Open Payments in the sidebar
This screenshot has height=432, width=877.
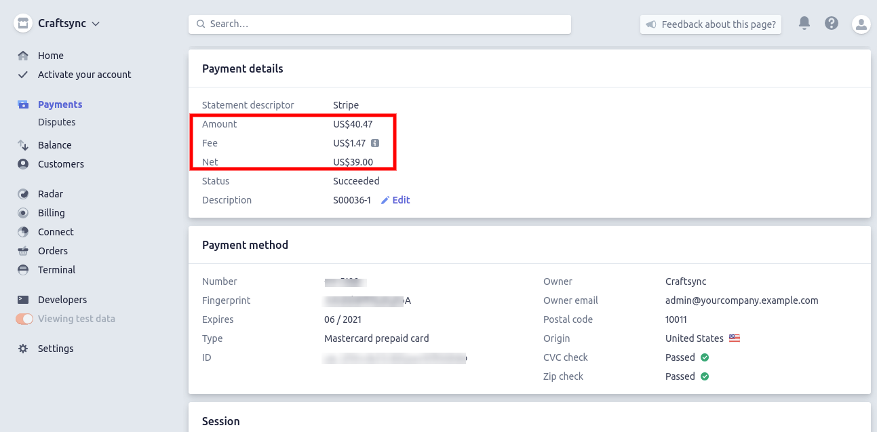[x=60, y=104]
